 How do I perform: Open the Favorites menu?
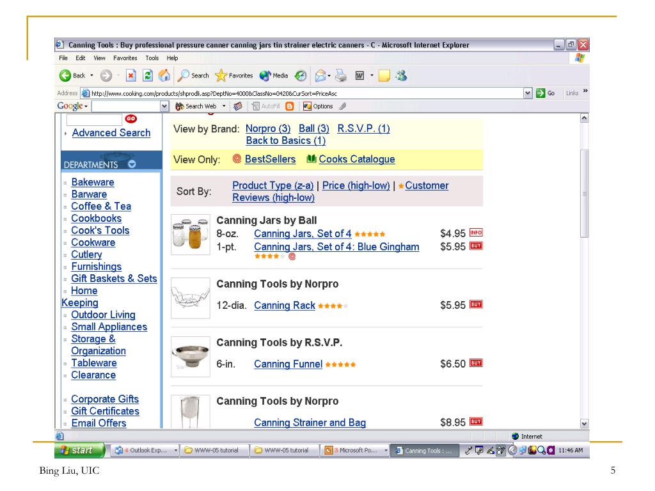[125, 58]
